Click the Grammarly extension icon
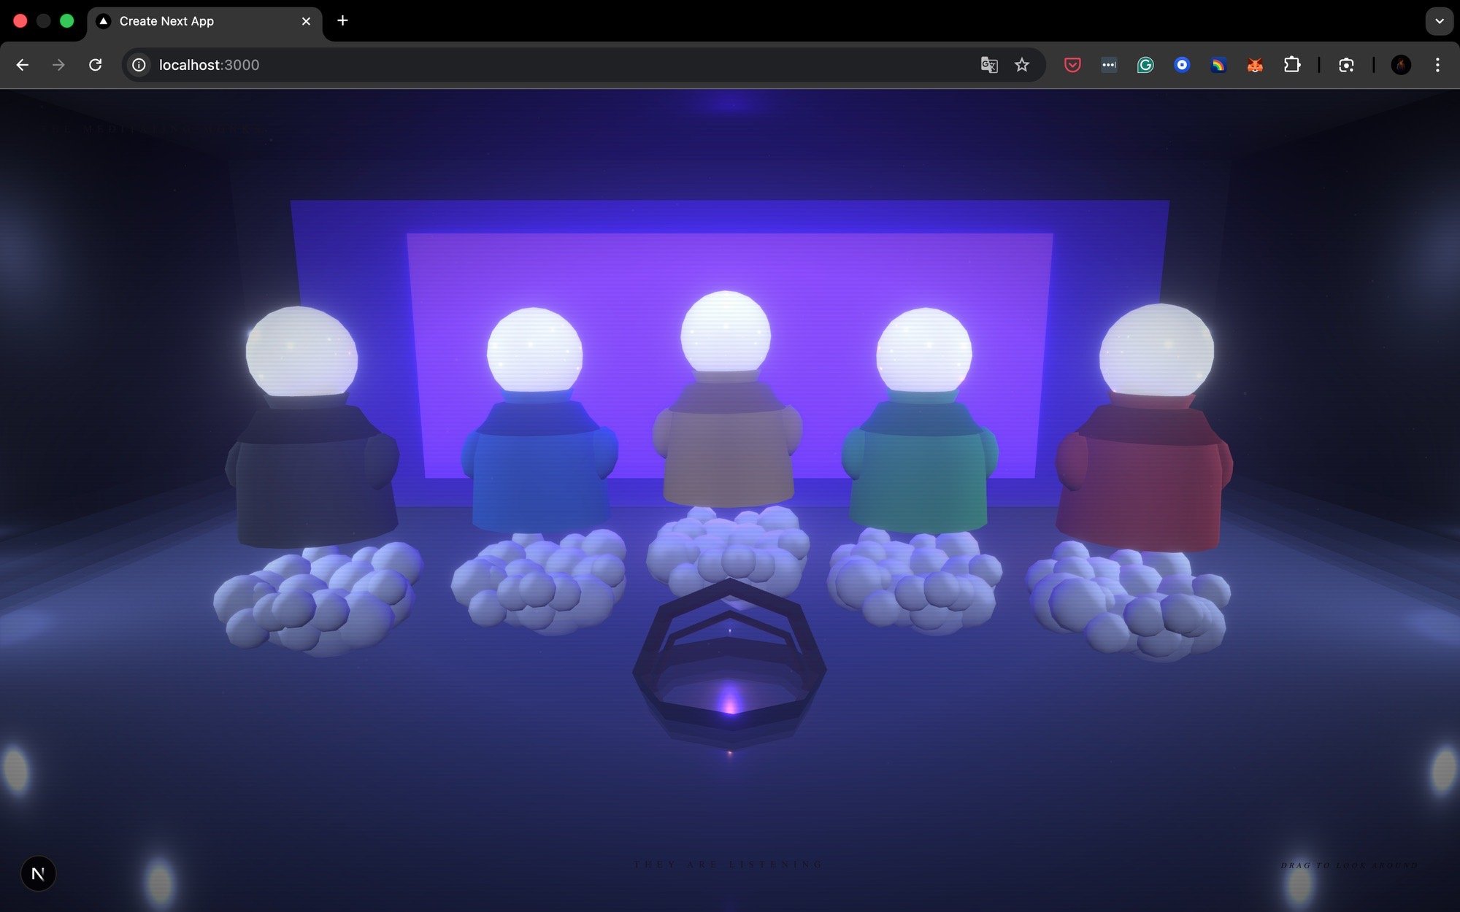 coord(1145,65)
